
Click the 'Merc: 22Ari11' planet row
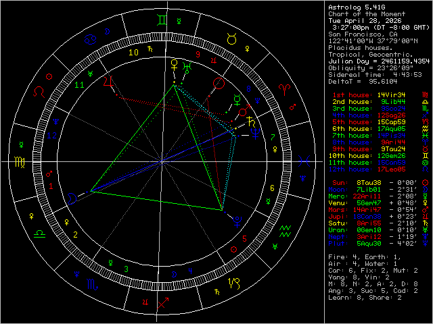coord(379,196)
